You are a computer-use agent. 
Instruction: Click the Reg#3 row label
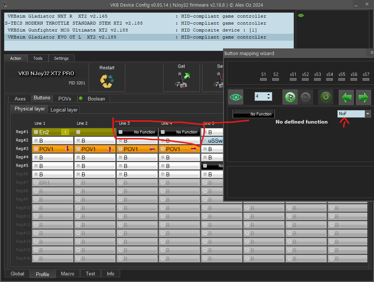pos(22,149)
